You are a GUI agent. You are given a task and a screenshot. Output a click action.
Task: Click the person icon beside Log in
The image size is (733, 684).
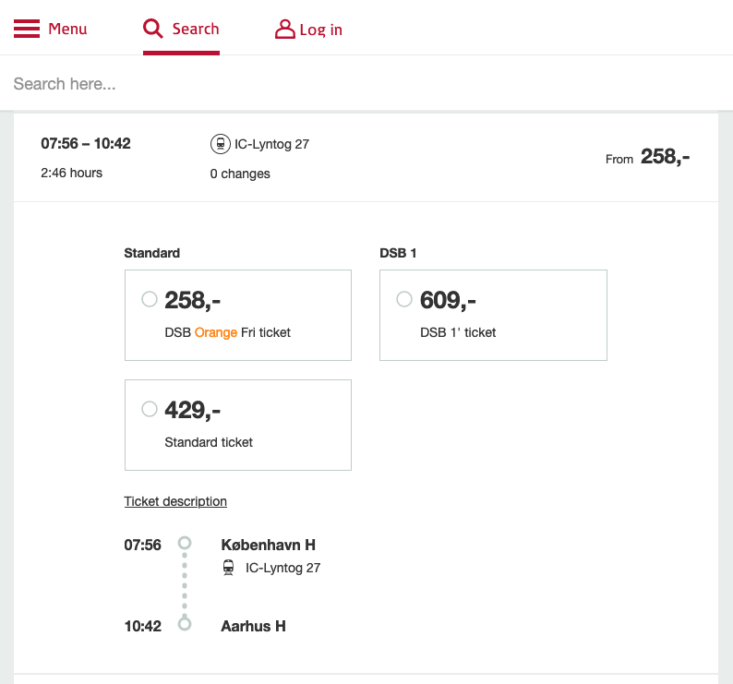(284, 30)
